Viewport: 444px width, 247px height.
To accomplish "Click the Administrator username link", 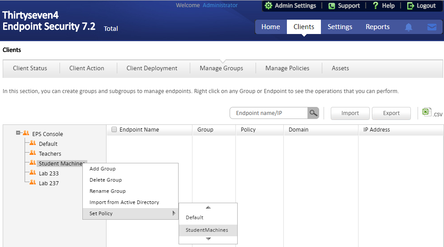I will point(220,5).
